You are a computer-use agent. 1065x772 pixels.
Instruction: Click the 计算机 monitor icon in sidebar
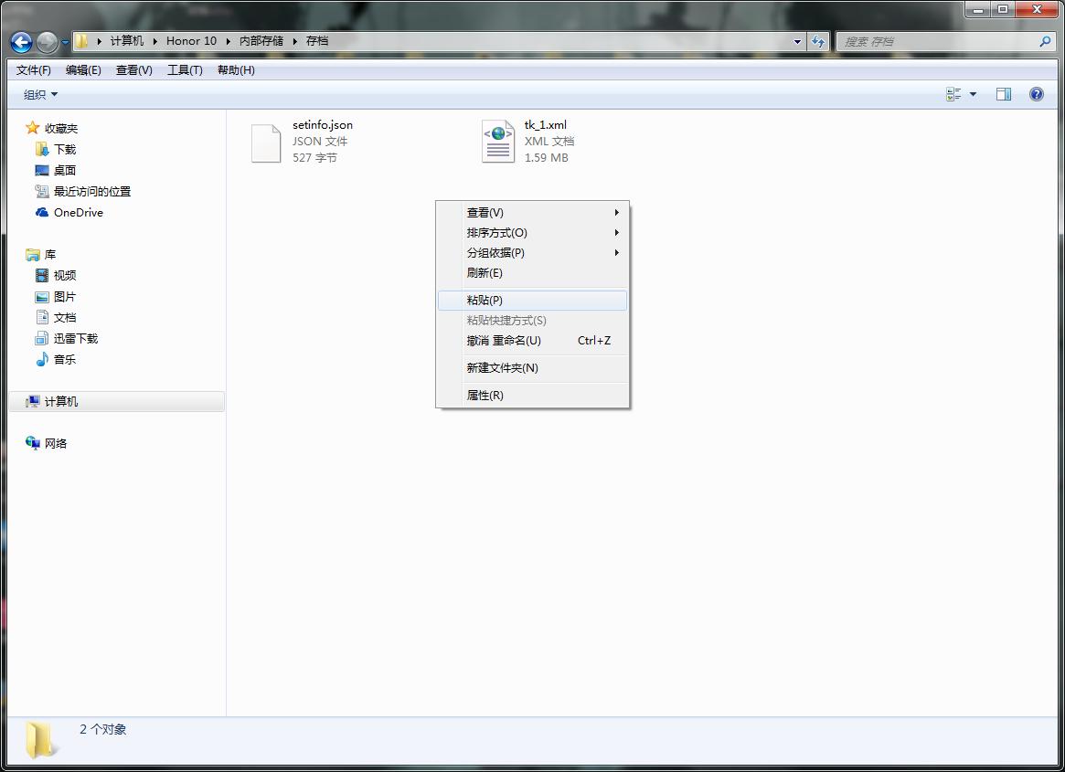point(32,401)
